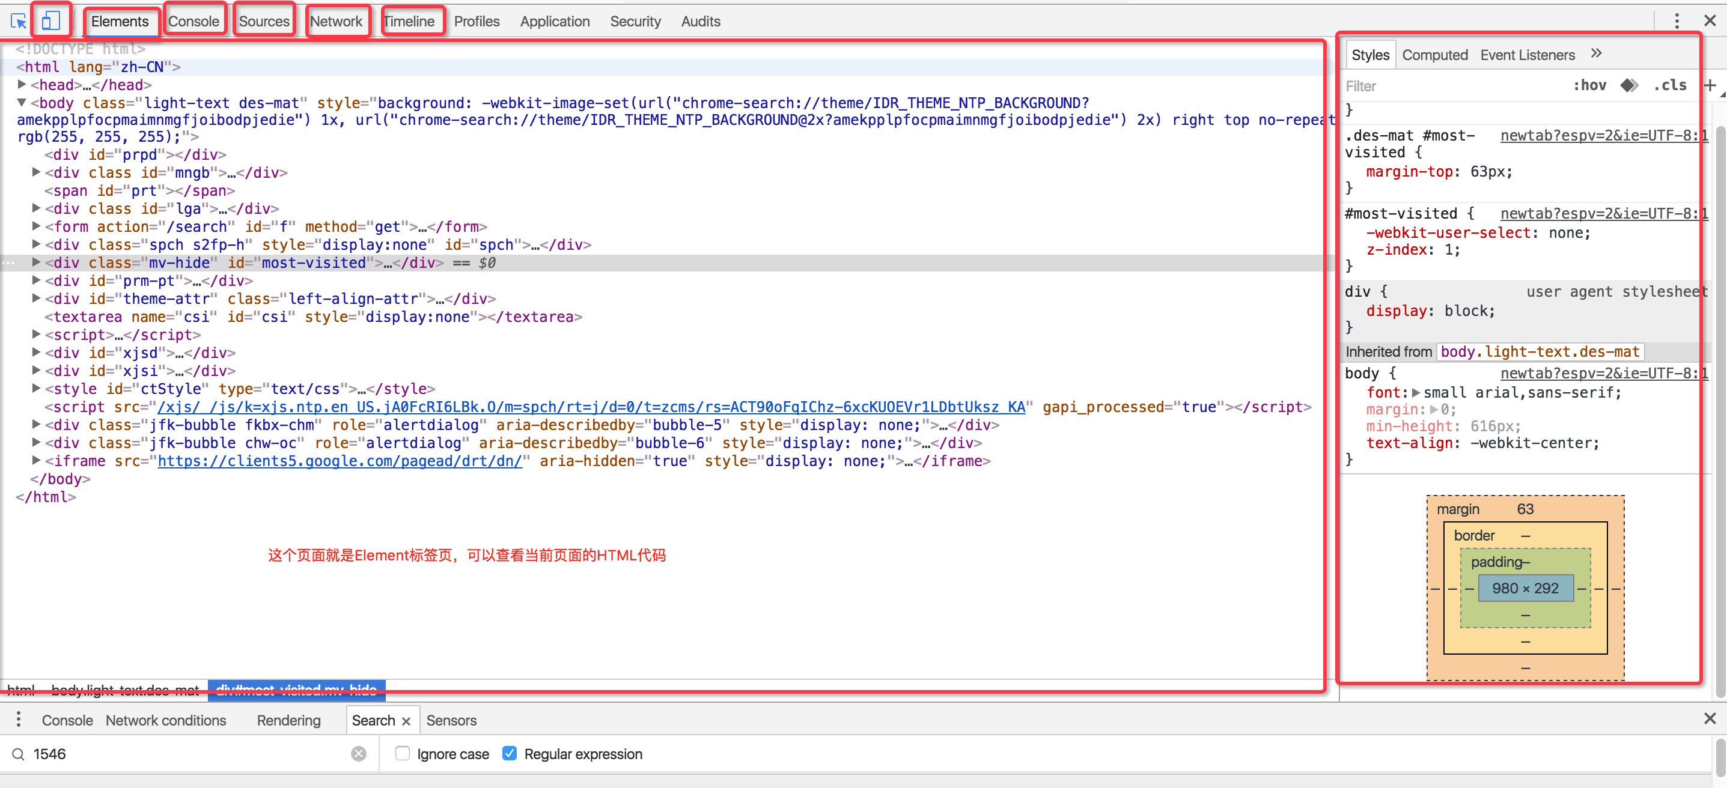
Task: Expand the iframe clients5.google.com node
Action: pyautogui.click(x=36, y=461)
